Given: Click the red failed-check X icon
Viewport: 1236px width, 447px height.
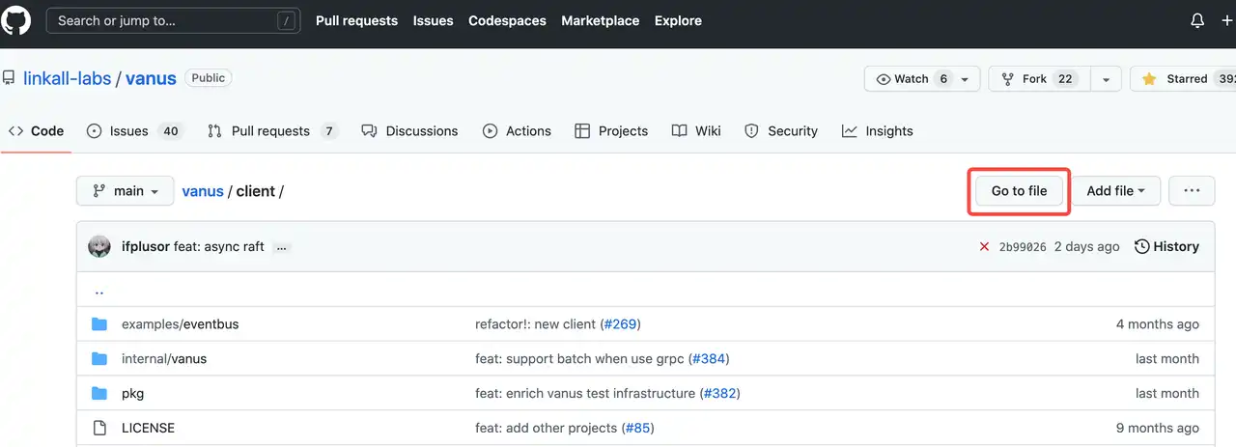Looking at the screenshot, I should (984, 247).
